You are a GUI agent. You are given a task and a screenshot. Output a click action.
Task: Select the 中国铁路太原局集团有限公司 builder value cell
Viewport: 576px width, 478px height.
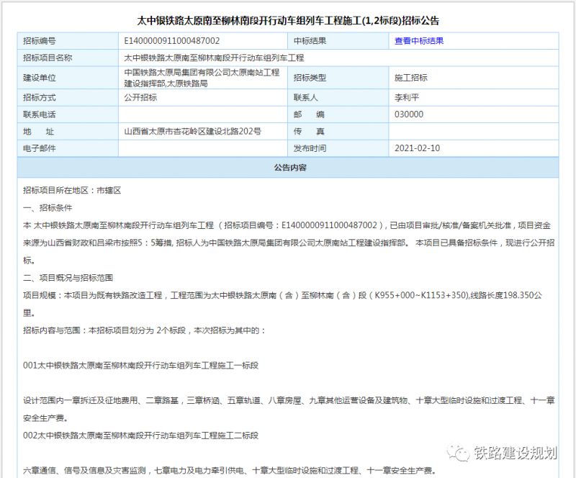point(203,78)
